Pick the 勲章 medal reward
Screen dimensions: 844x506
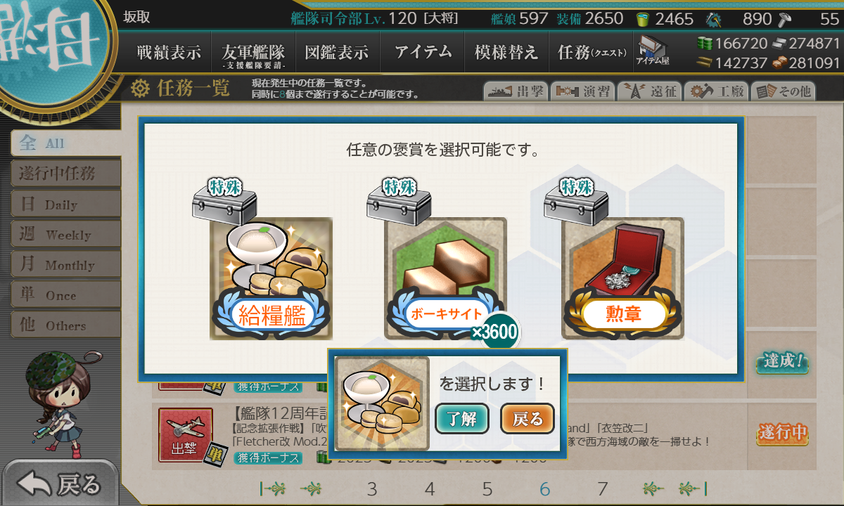pos(622,279)
